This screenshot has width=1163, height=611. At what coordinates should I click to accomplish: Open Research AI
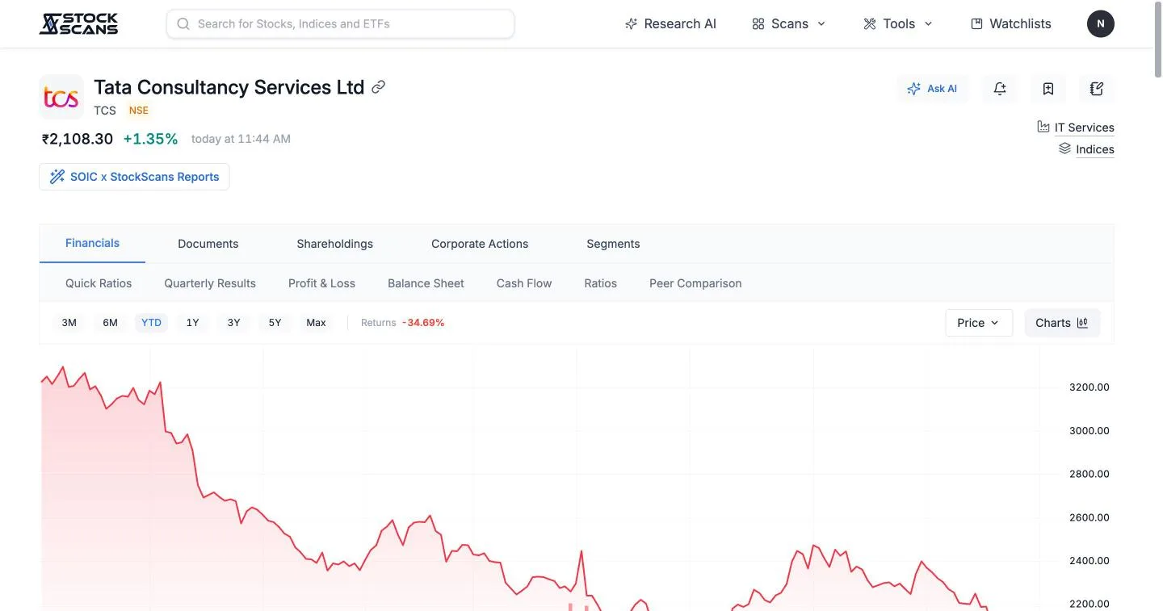tap(670, 23)
